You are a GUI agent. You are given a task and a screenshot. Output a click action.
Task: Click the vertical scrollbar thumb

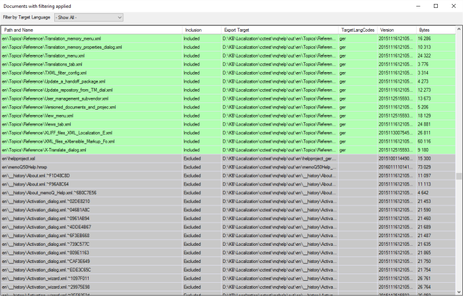tap(458, 176)
